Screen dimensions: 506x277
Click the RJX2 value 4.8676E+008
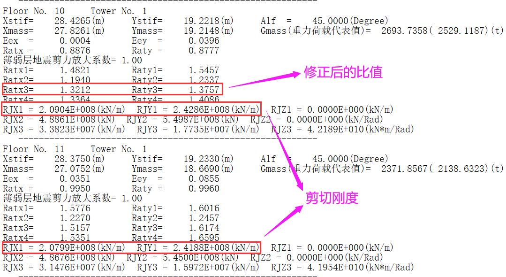(67, 258)
